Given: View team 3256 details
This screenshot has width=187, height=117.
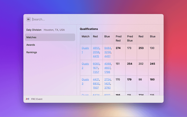Looking at the screenshot, I should pos(107,52).
